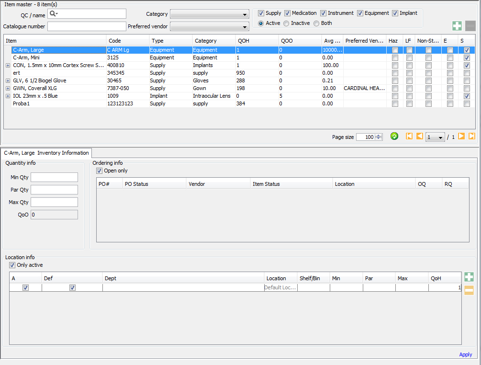Screen dimensions: 481x365
Task: Open the Preferred vendor dropdown
Action: point(210,27)
